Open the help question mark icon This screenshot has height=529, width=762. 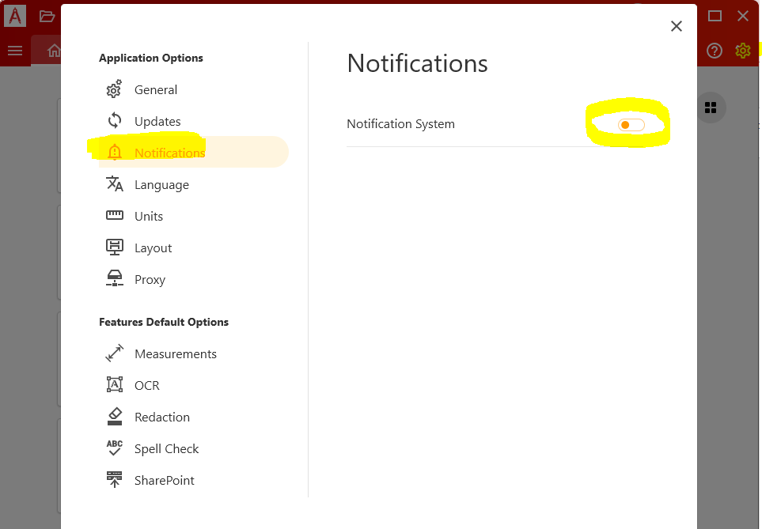click(715, 51)
